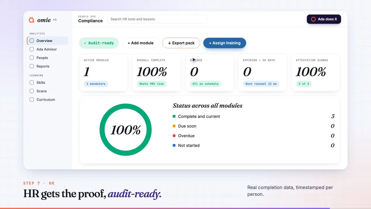Click the "Compliance" page title
Viewport: 371px width, 209px height.
(90, 21)
